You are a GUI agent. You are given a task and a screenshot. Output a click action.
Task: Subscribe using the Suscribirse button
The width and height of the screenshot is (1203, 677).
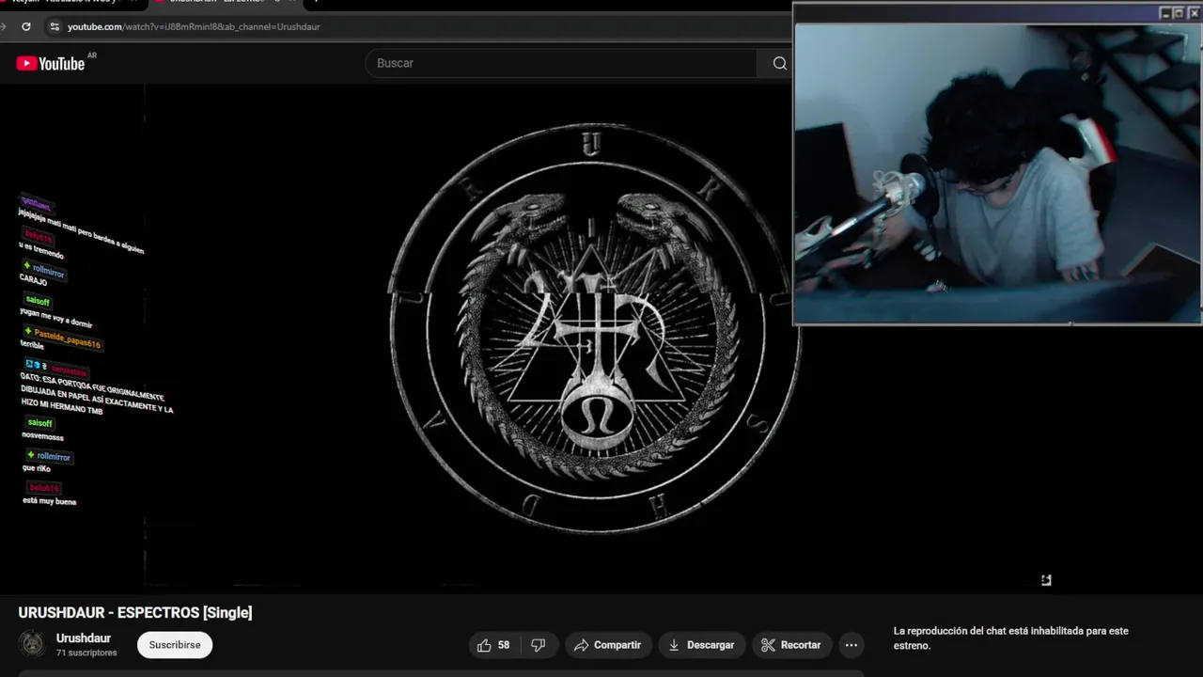175,645
